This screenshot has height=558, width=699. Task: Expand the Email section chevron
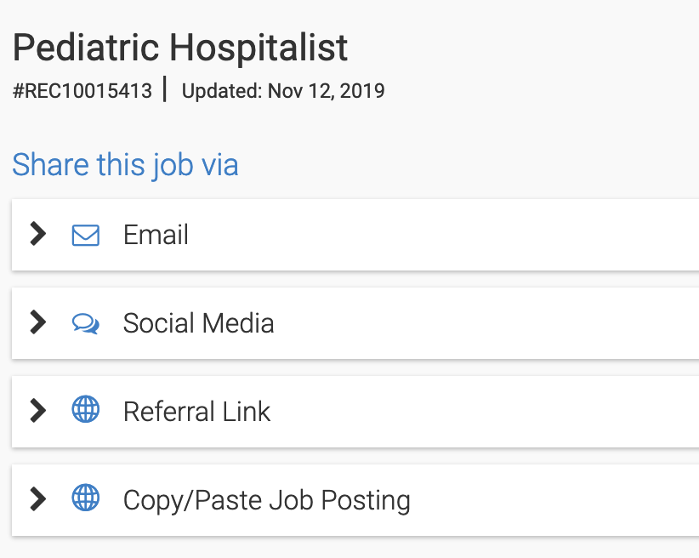click(37, 235)
